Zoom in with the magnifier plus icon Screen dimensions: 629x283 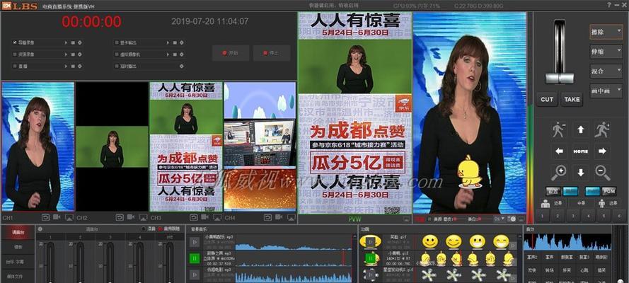[559, 173]
